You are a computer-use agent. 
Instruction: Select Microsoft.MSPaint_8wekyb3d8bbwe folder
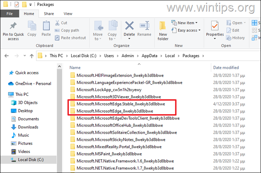tap(106, 154)
